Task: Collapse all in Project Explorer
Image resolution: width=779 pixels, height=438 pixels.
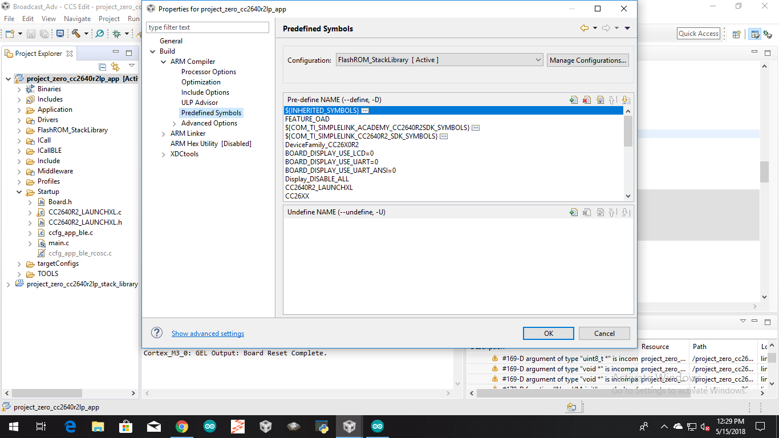Action: point(103,67)
